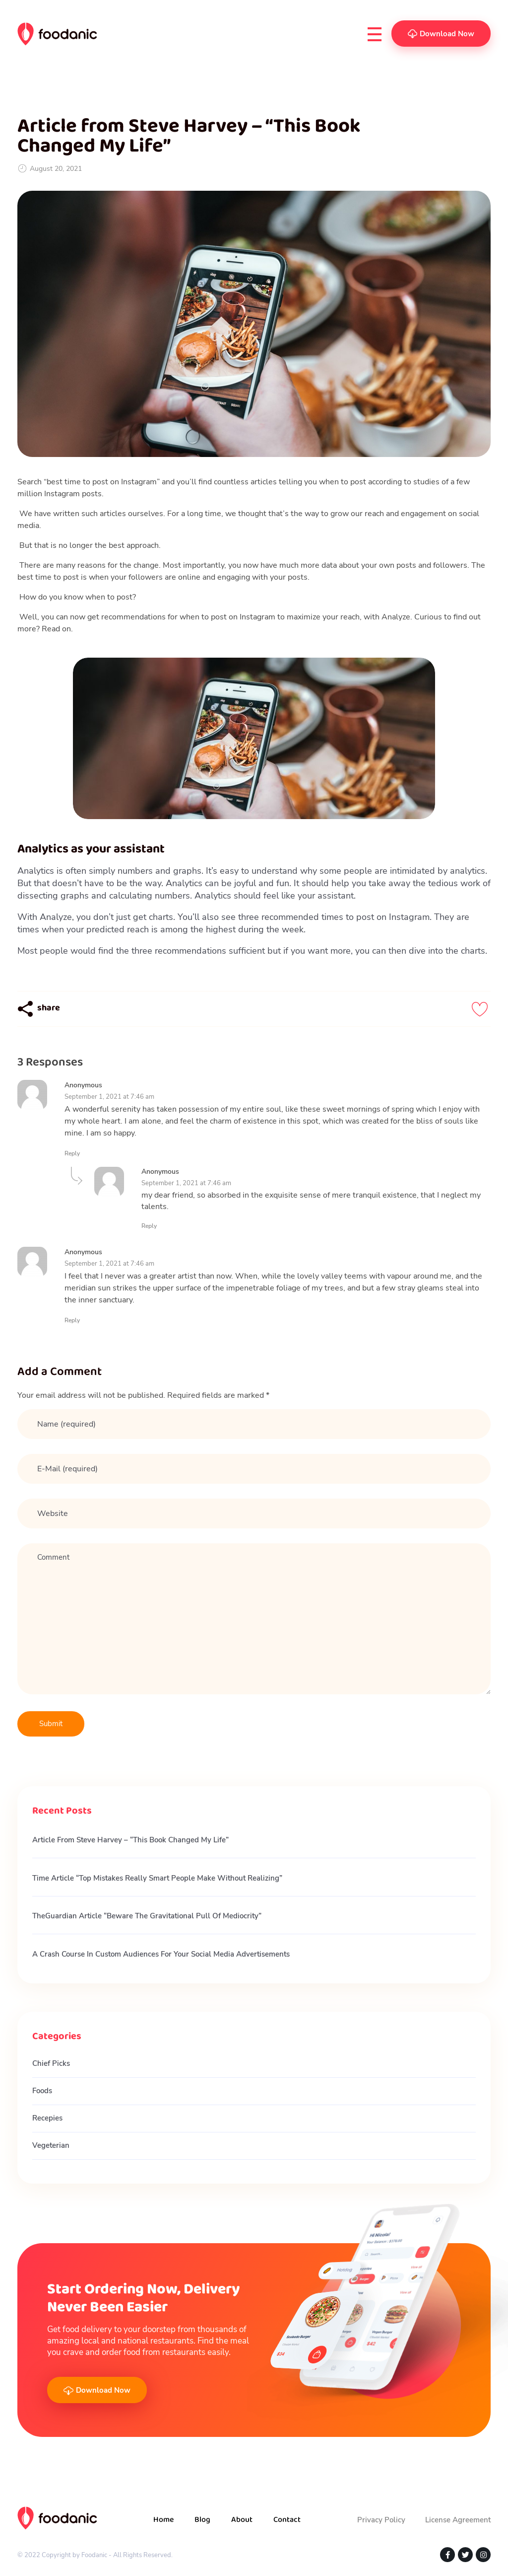Click the large article featured image
The image size is (508, 2576).
[x=254, y=323]
